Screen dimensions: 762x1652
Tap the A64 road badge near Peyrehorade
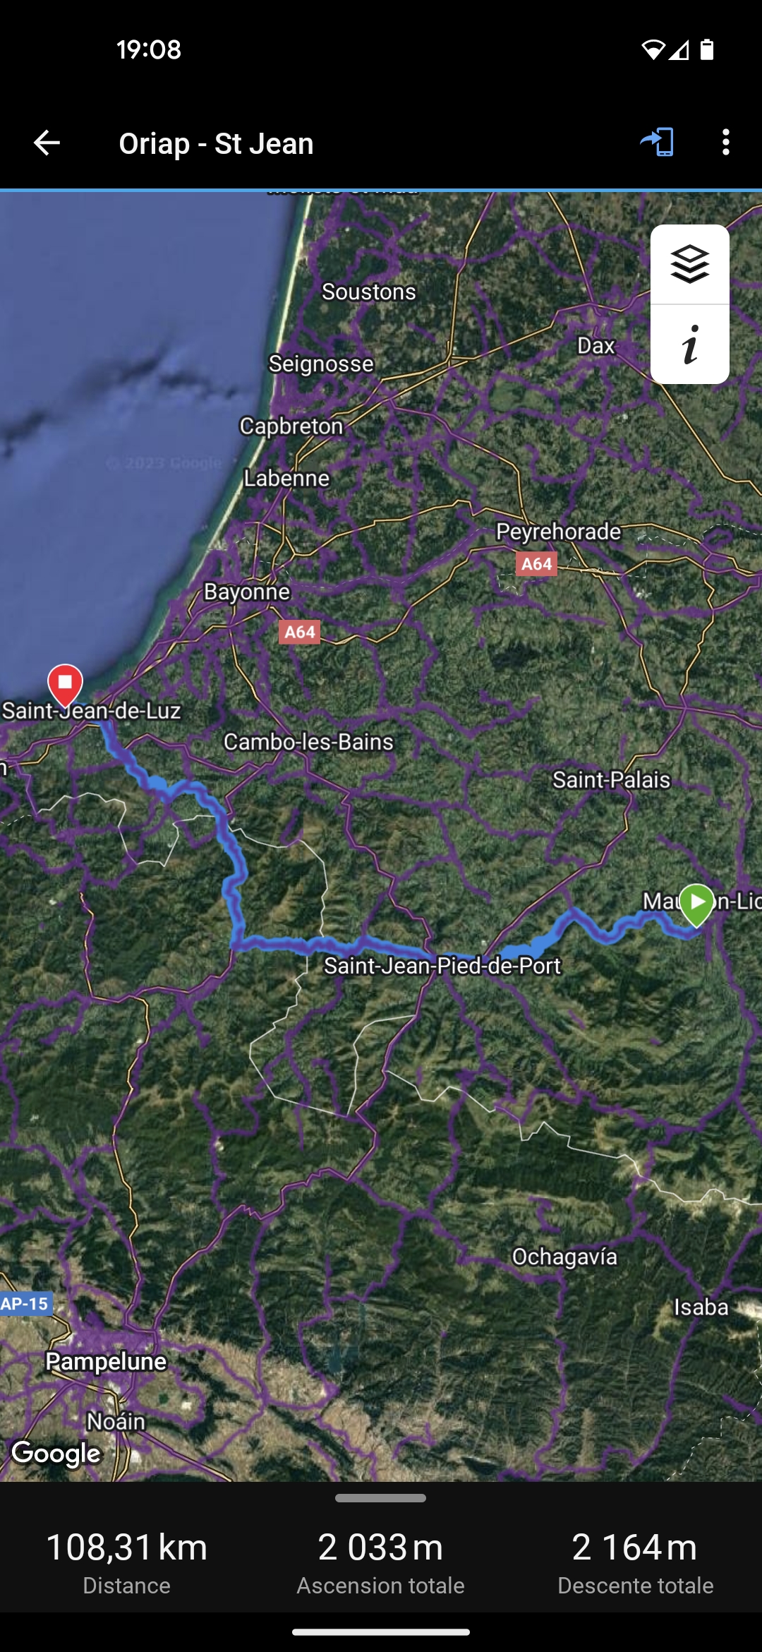click(x=536, y=564)
